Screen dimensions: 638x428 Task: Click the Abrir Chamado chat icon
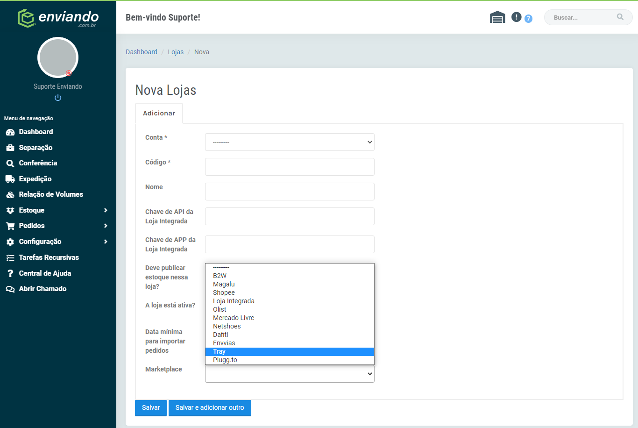[x=10, y=289]
